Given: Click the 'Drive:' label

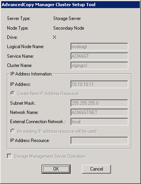Looking at the screenshot, I should pyautogui.click(x=12, y=37).
